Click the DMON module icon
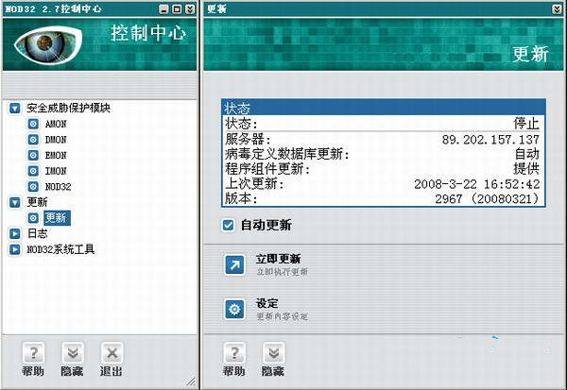This screenshot has height=390, width=567. pos(33,140)
